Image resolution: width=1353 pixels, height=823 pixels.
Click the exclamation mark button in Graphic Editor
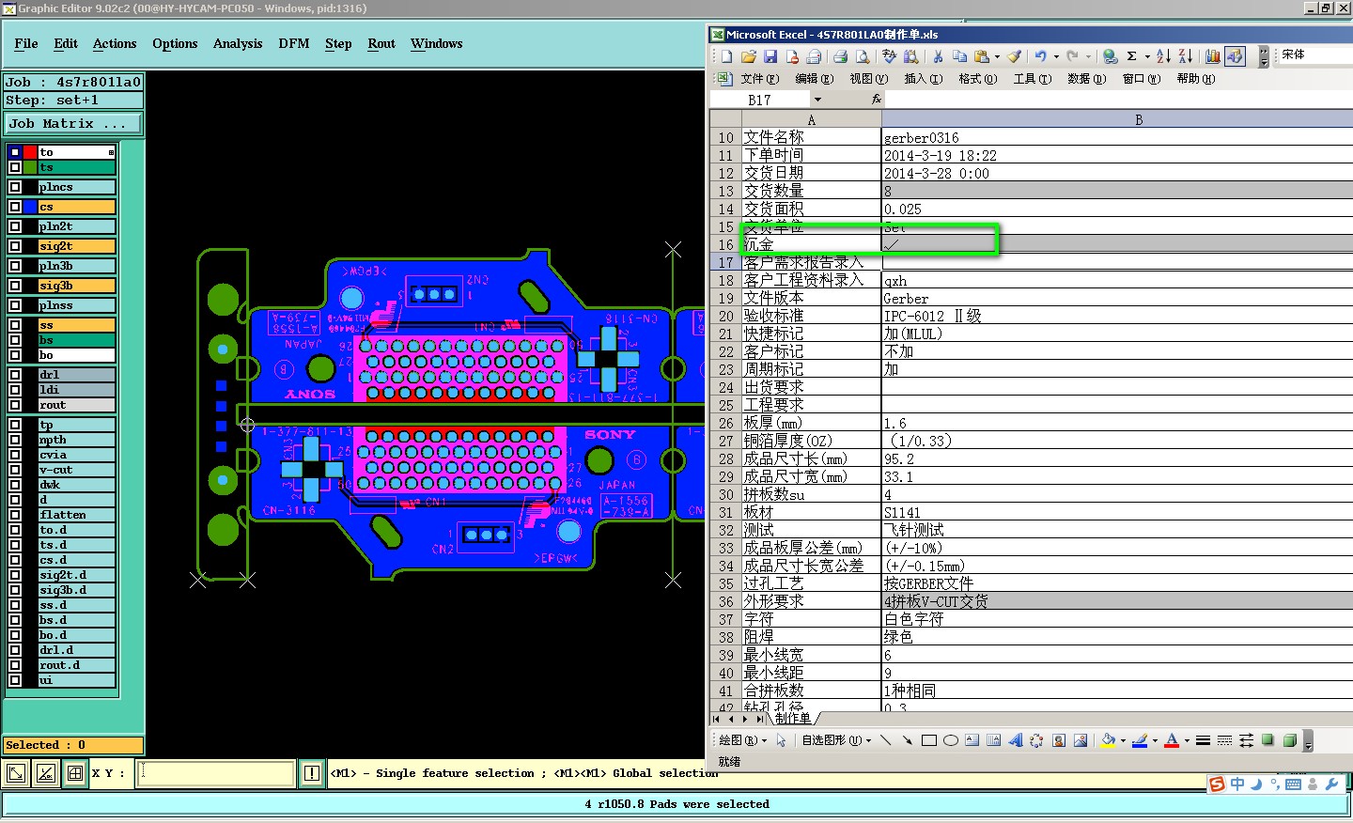(312, 773)
